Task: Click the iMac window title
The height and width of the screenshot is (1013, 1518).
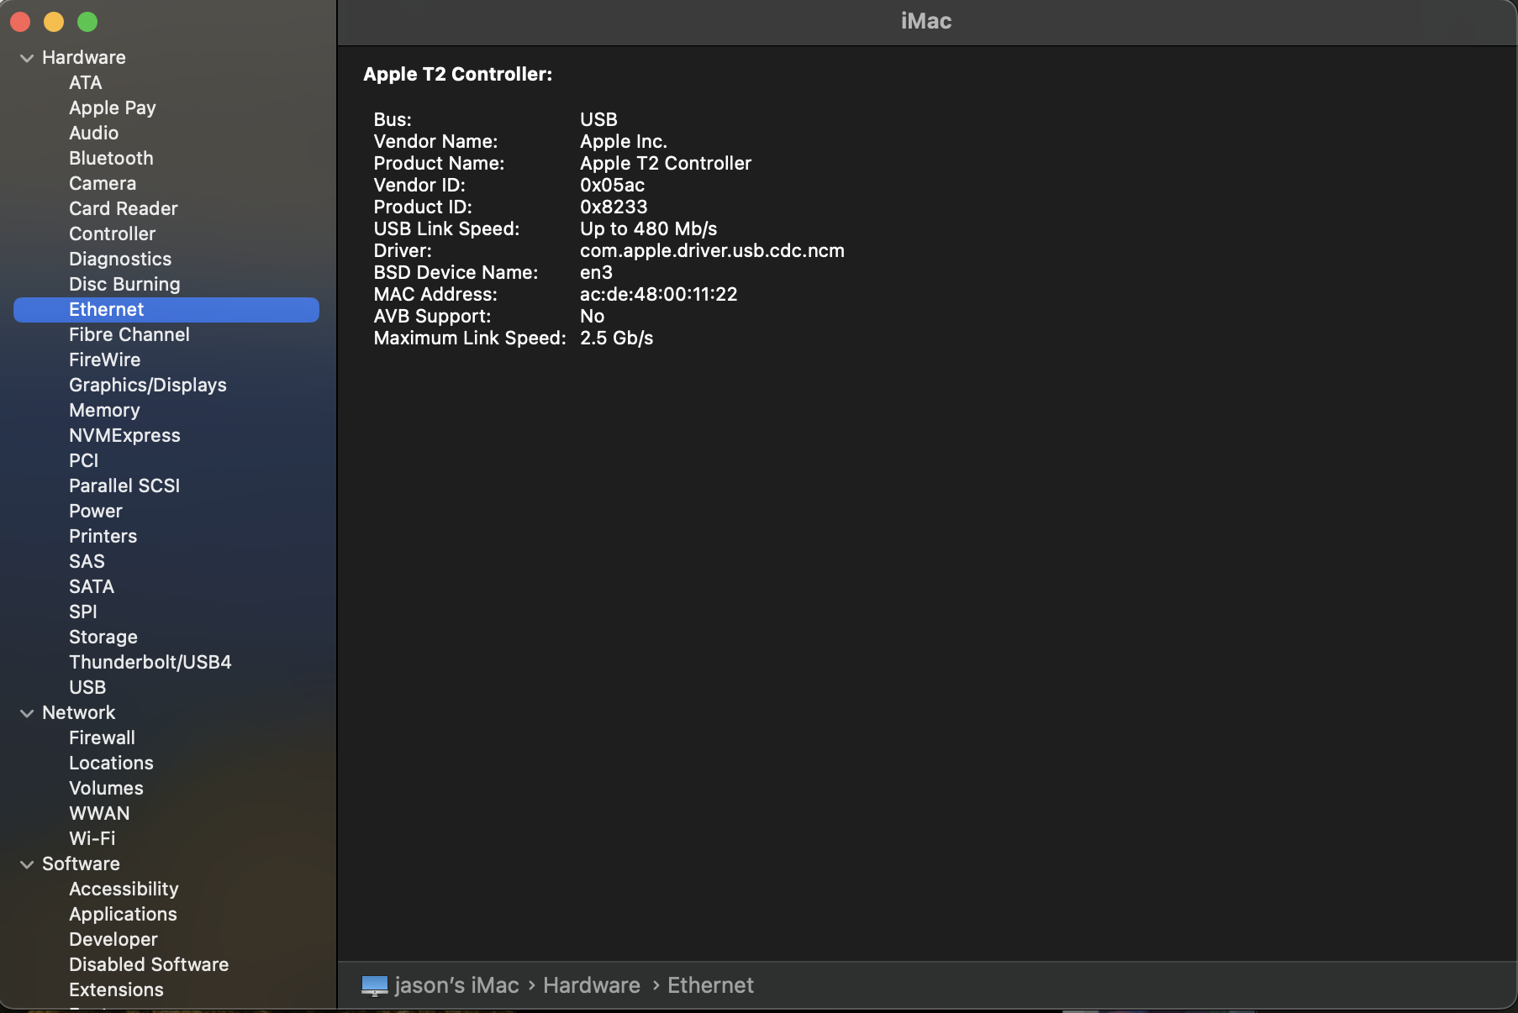Action: point(926,21)
